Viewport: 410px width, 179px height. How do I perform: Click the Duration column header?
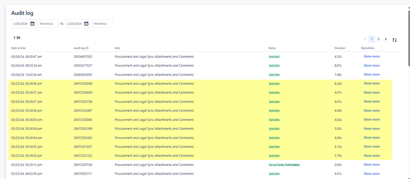click(x=340, y=48)
